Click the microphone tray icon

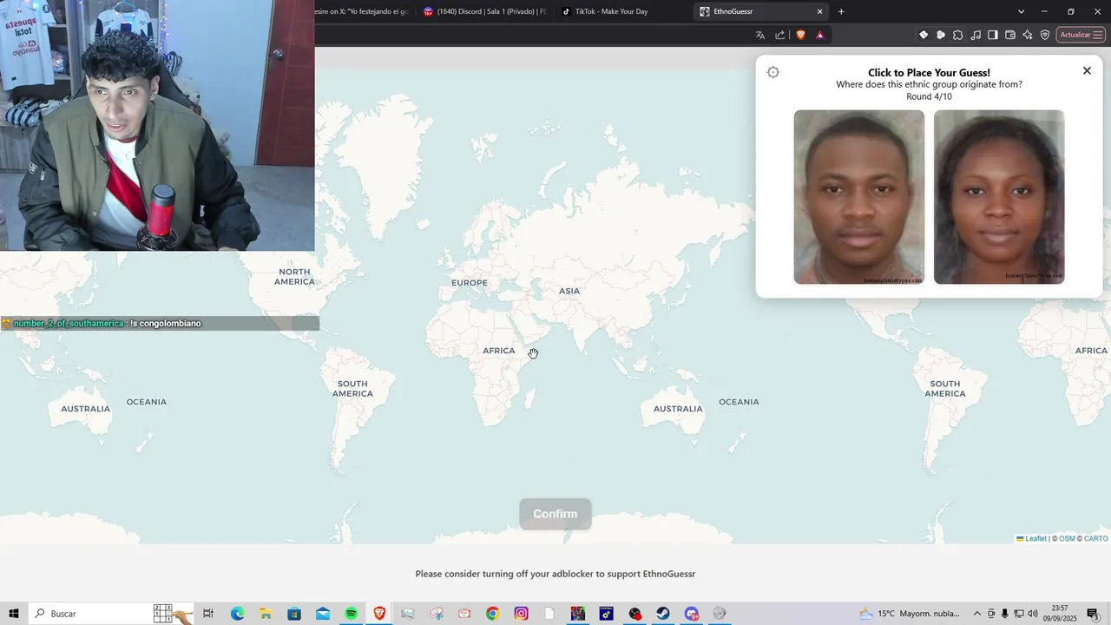click(1004, 614)
